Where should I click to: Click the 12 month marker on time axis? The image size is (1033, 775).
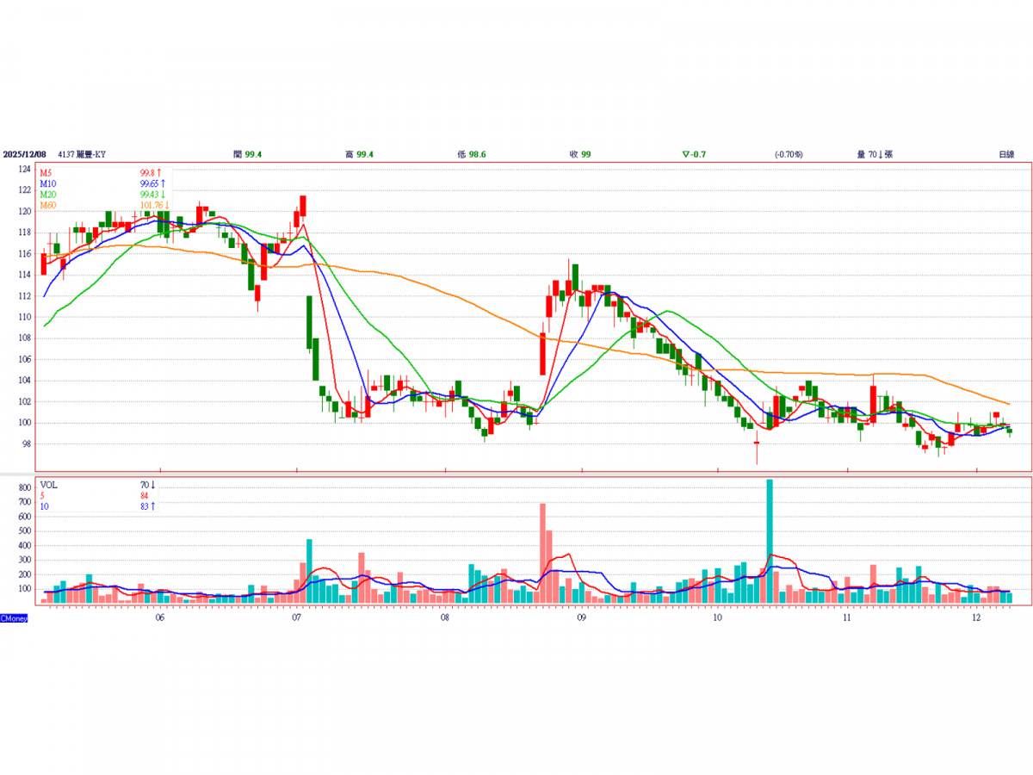(976, 618)
